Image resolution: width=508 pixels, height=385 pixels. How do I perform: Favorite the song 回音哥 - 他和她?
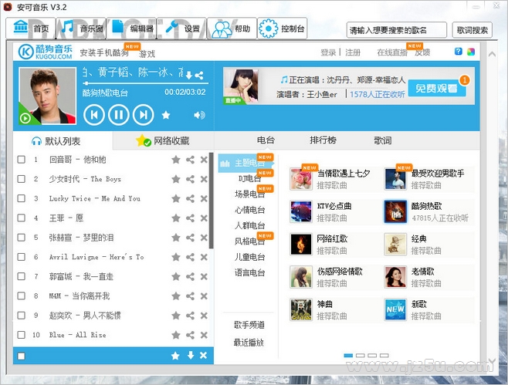pyautogui.click(x=176, y=159)
